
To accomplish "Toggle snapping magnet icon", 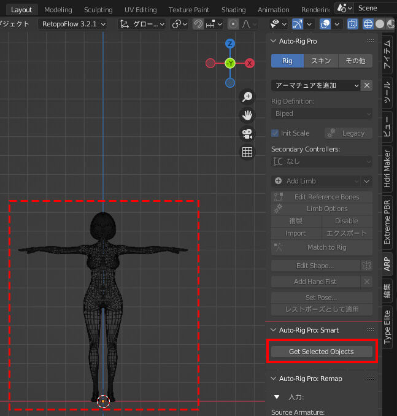I will (198, 25).
